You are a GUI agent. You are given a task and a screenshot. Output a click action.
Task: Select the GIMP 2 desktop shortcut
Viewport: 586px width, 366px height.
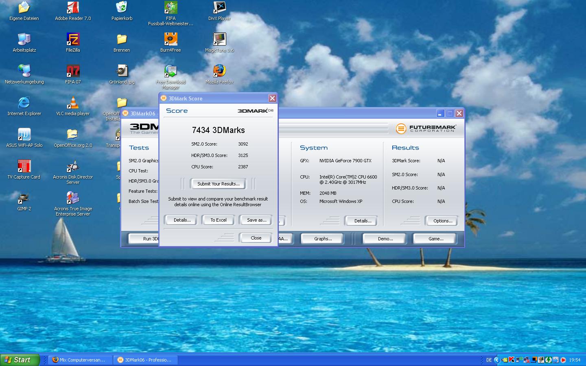pyautogui.click(x=24, y=202)
